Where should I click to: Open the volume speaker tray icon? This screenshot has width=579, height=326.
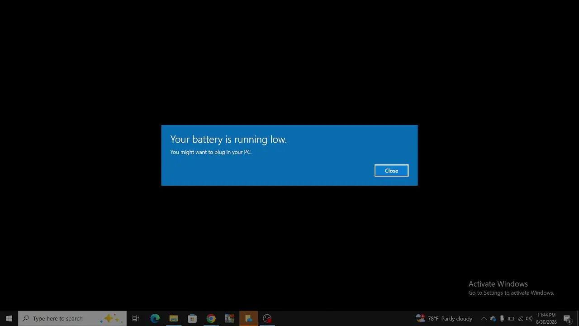click(529, 318)
